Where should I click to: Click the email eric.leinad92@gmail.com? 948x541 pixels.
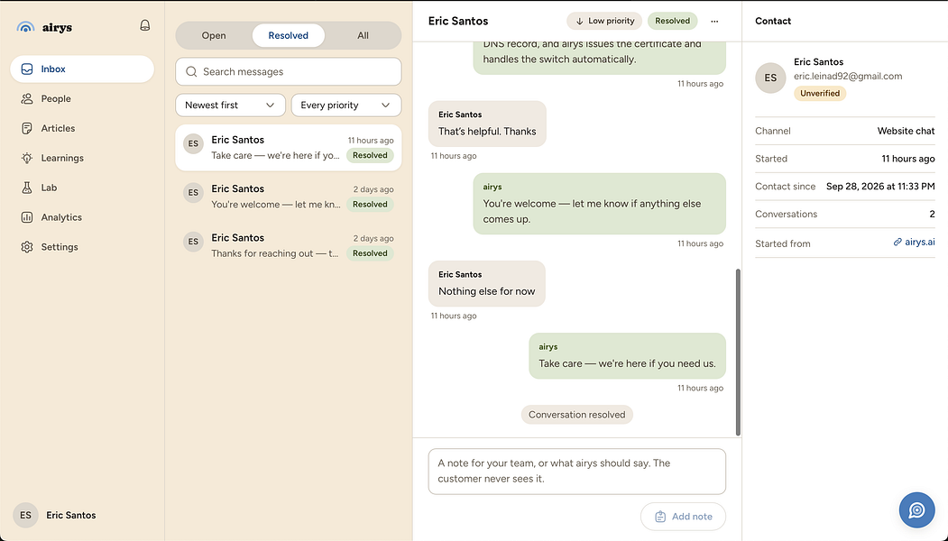(848, 76)
